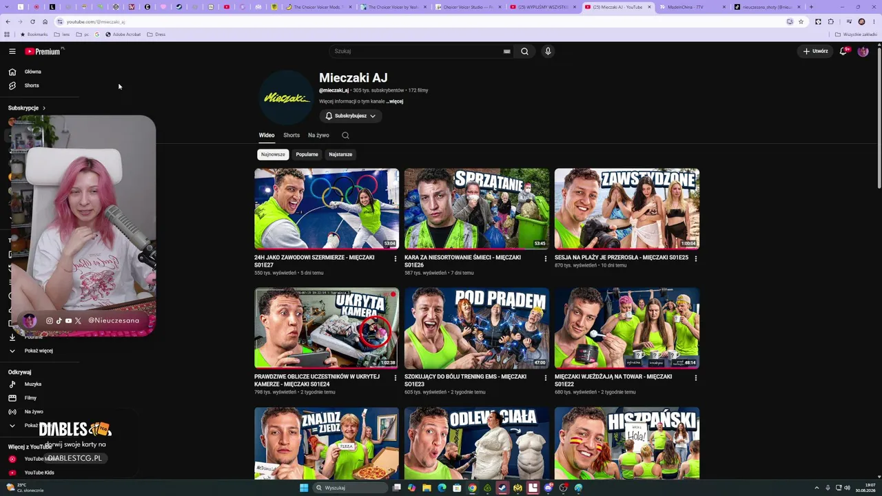
Task: Open options for the Ukrytej Kamerze video
Action: (x=396, y=378)
